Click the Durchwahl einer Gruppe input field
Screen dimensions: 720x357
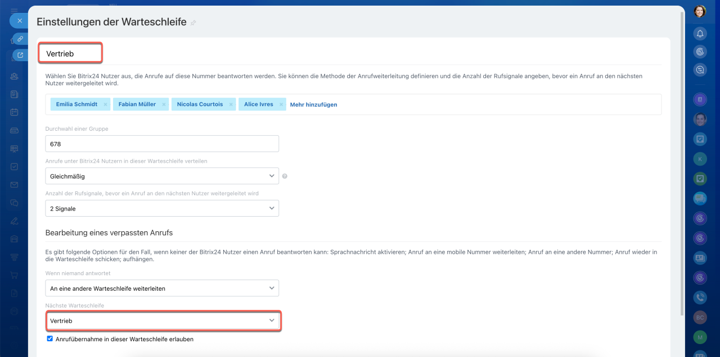click(x=162, y=144)
